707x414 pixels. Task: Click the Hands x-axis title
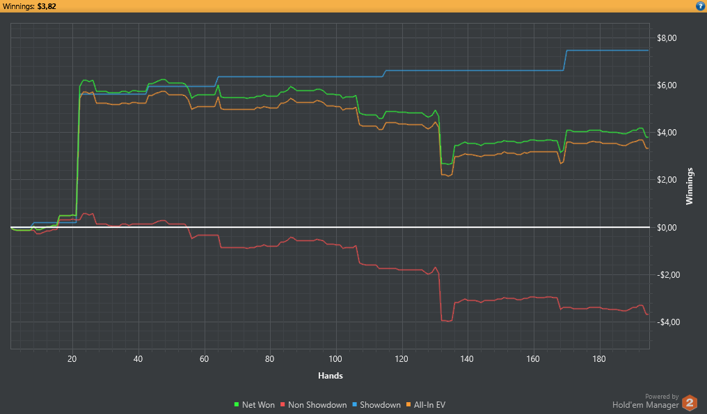tap(331, 376)
